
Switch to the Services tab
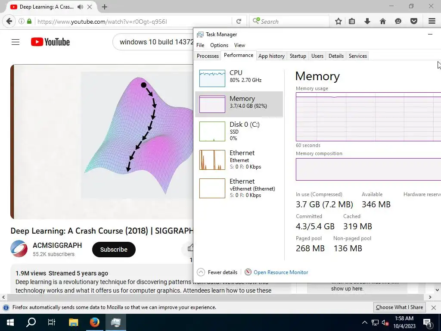(x=358, y=56)
